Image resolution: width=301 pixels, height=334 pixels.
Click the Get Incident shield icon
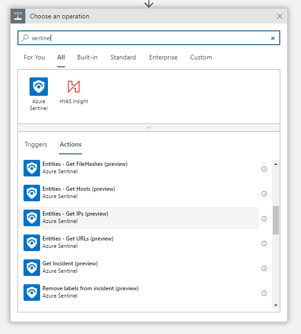(32, 268)
